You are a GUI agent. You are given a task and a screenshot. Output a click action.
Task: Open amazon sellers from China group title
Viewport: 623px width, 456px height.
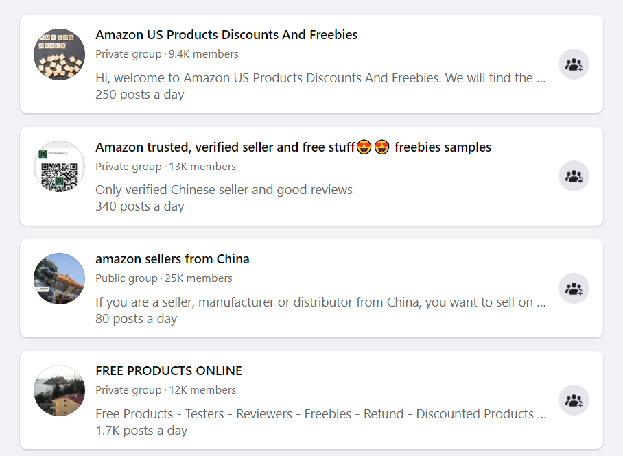coord(172,259)
